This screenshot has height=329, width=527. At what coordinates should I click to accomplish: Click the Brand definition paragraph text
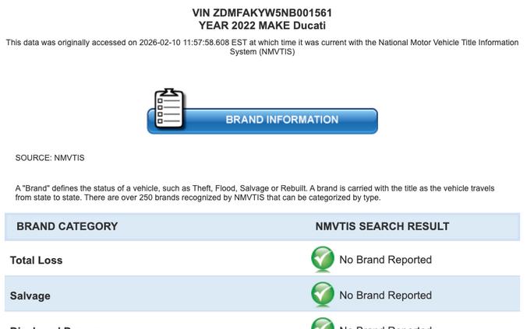point(255,193)
